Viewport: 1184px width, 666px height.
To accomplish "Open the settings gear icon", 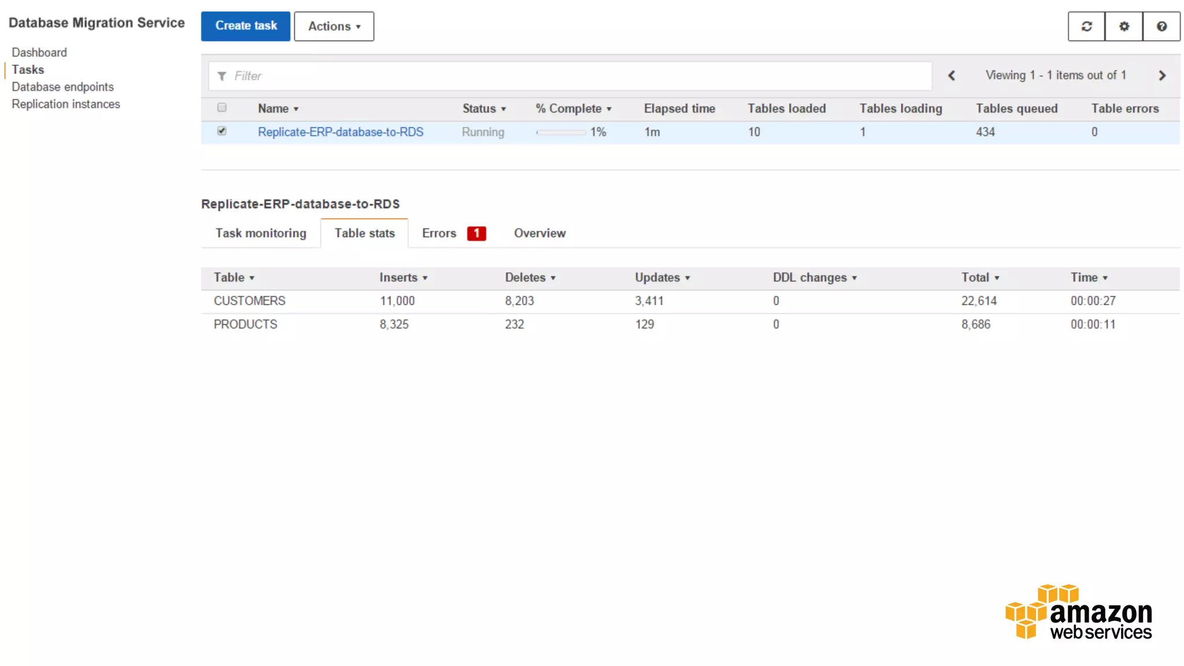I will coord(1124,27).
